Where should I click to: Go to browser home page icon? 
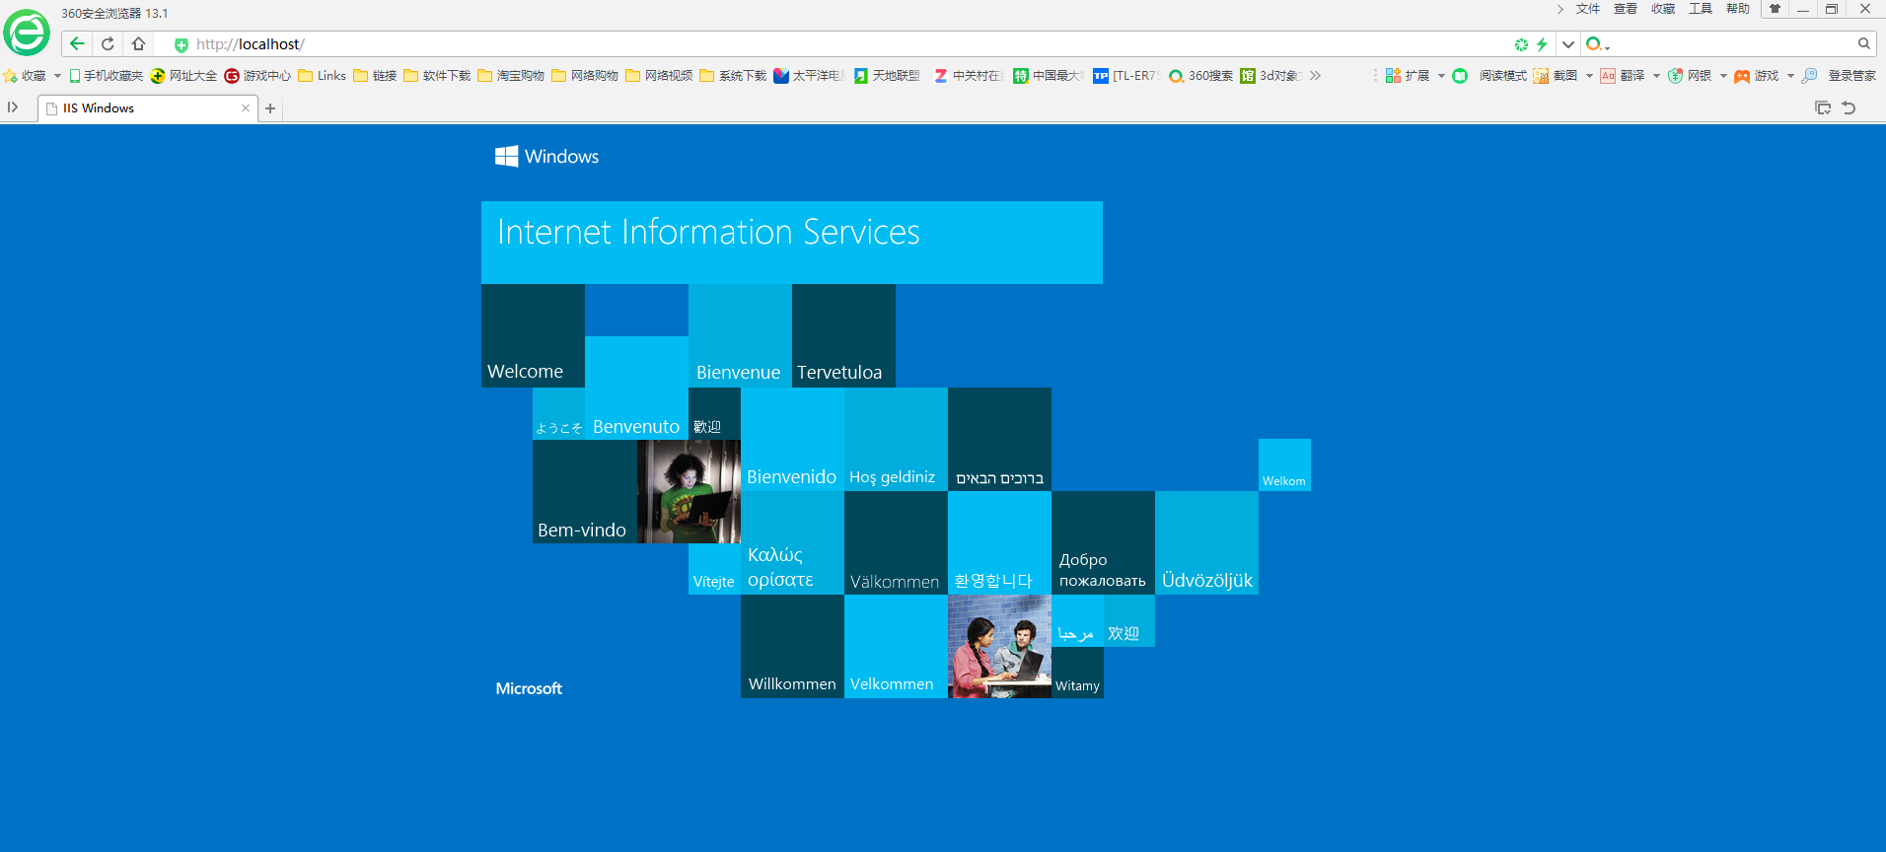point(138,43)
